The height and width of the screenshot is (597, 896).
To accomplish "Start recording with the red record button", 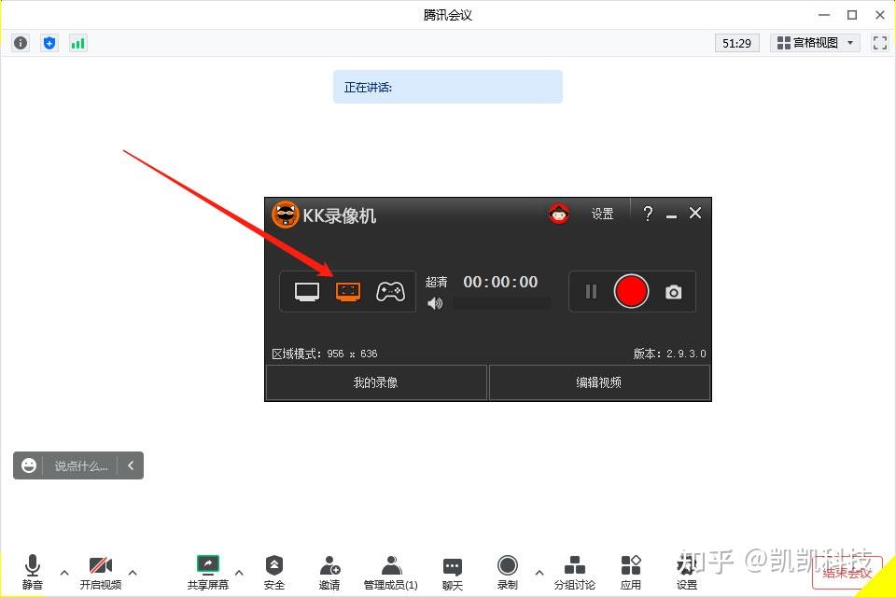I will (632, 291).
